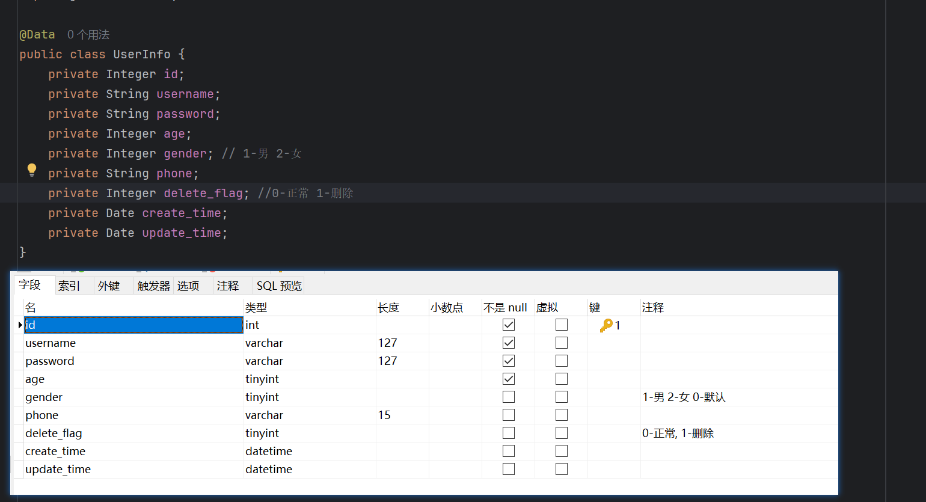The width and height of the screenshot is (926, 502).
Task: Click the int type cell for id
Action: point(310,325)
